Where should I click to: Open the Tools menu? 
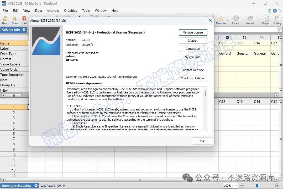click(x=86, y=11)
